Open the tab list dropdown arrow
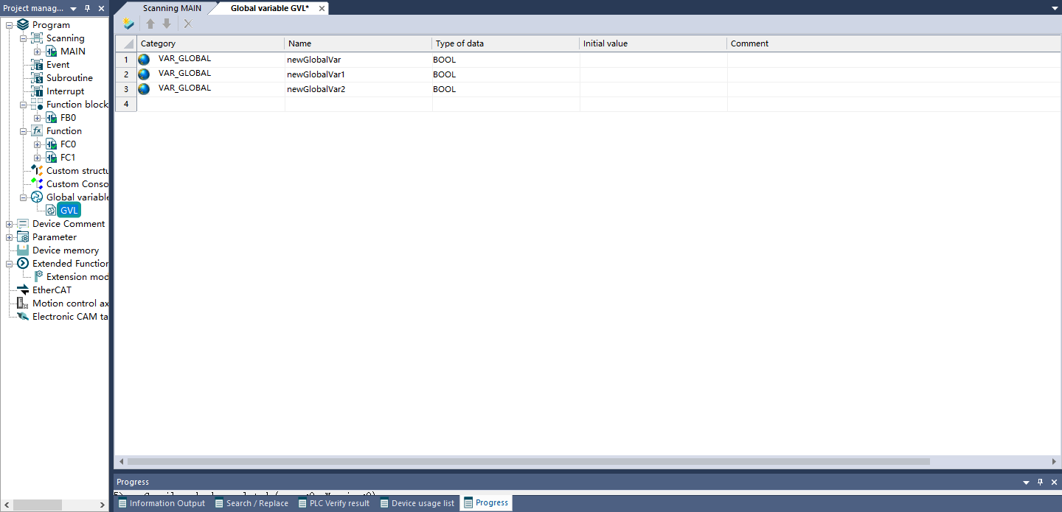The width and height of the screenshot is (1062, 512). pos(1054,8)
